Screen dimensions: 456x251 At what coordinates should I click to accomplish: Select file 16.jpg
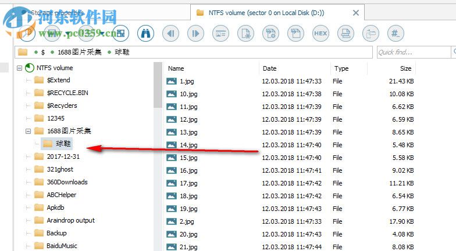188,170
